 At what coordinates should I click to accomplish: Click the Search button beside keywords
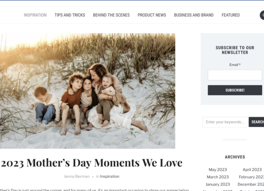[x=256, y=122]
